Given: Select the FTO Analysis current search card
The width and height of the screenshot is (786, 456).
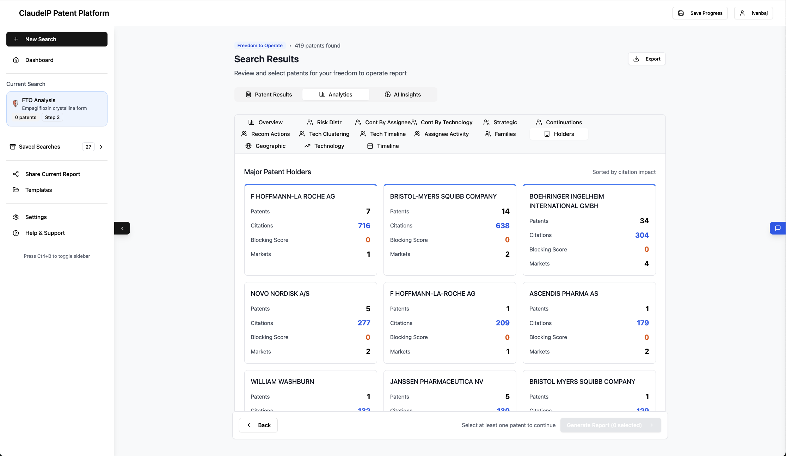Looking at the screenshot, I should 57,108.
